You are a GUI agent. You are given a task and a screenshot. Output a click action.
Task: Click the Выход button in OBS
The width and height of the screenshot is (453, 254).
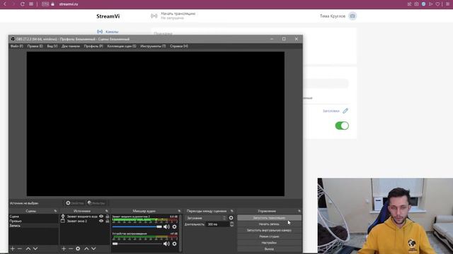[x=269, y=249]
